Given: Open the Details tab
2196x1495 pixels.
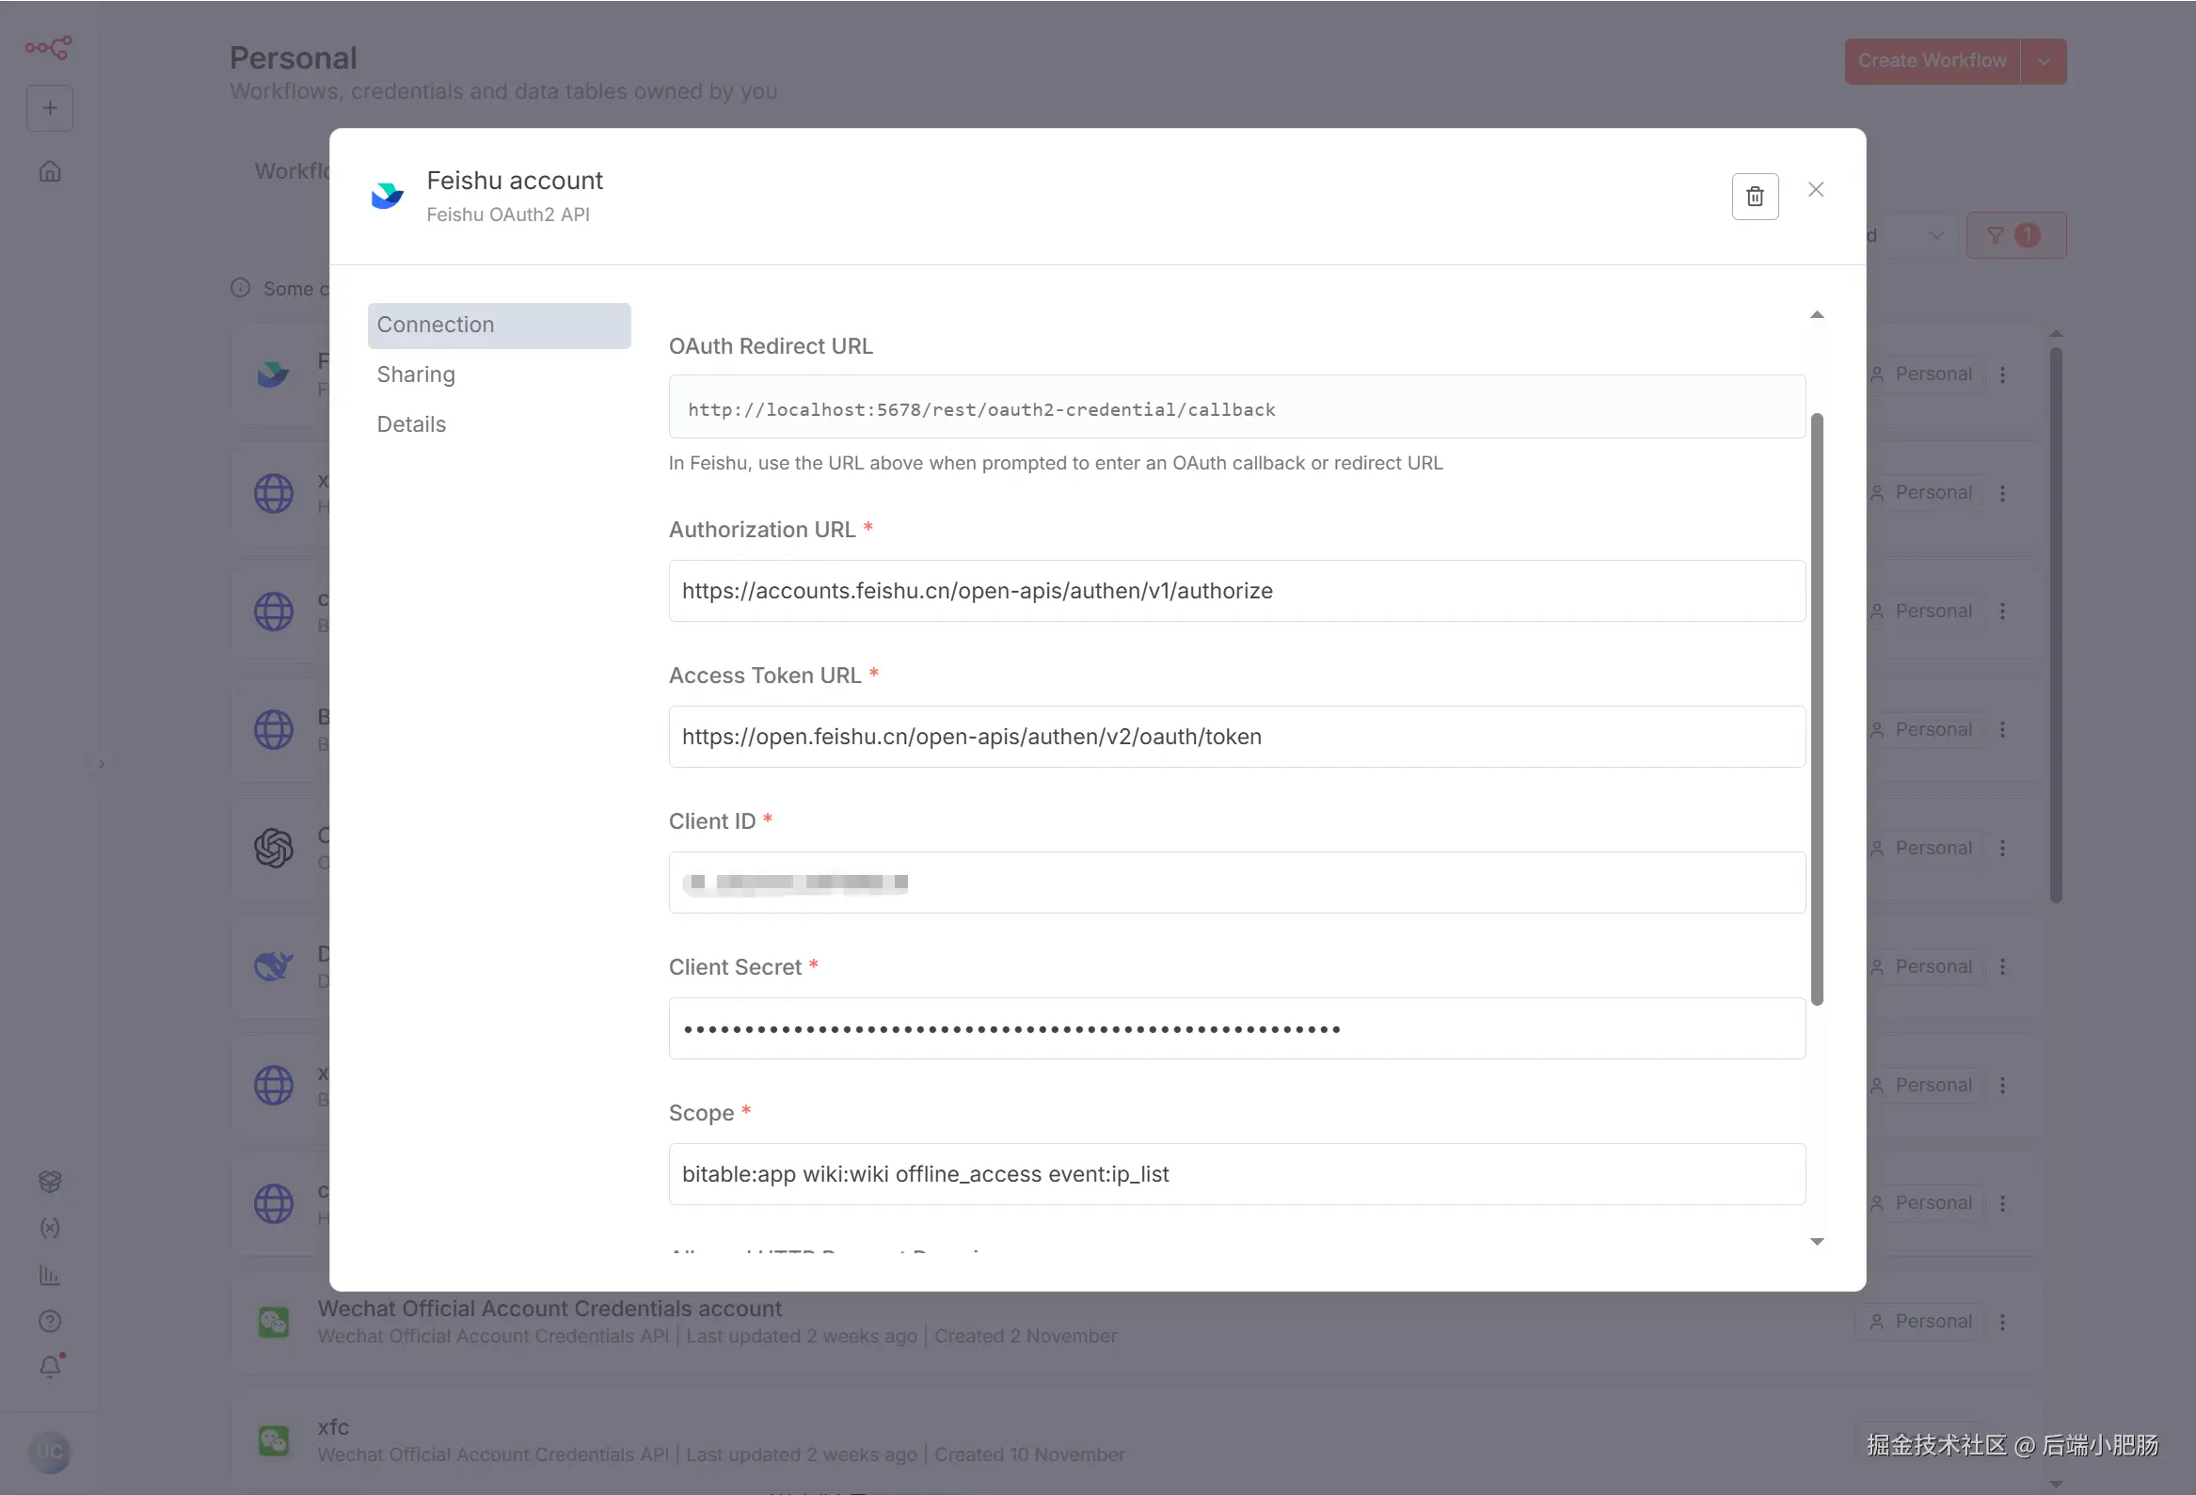Looking at the screenshot, I should coord(411,424).
